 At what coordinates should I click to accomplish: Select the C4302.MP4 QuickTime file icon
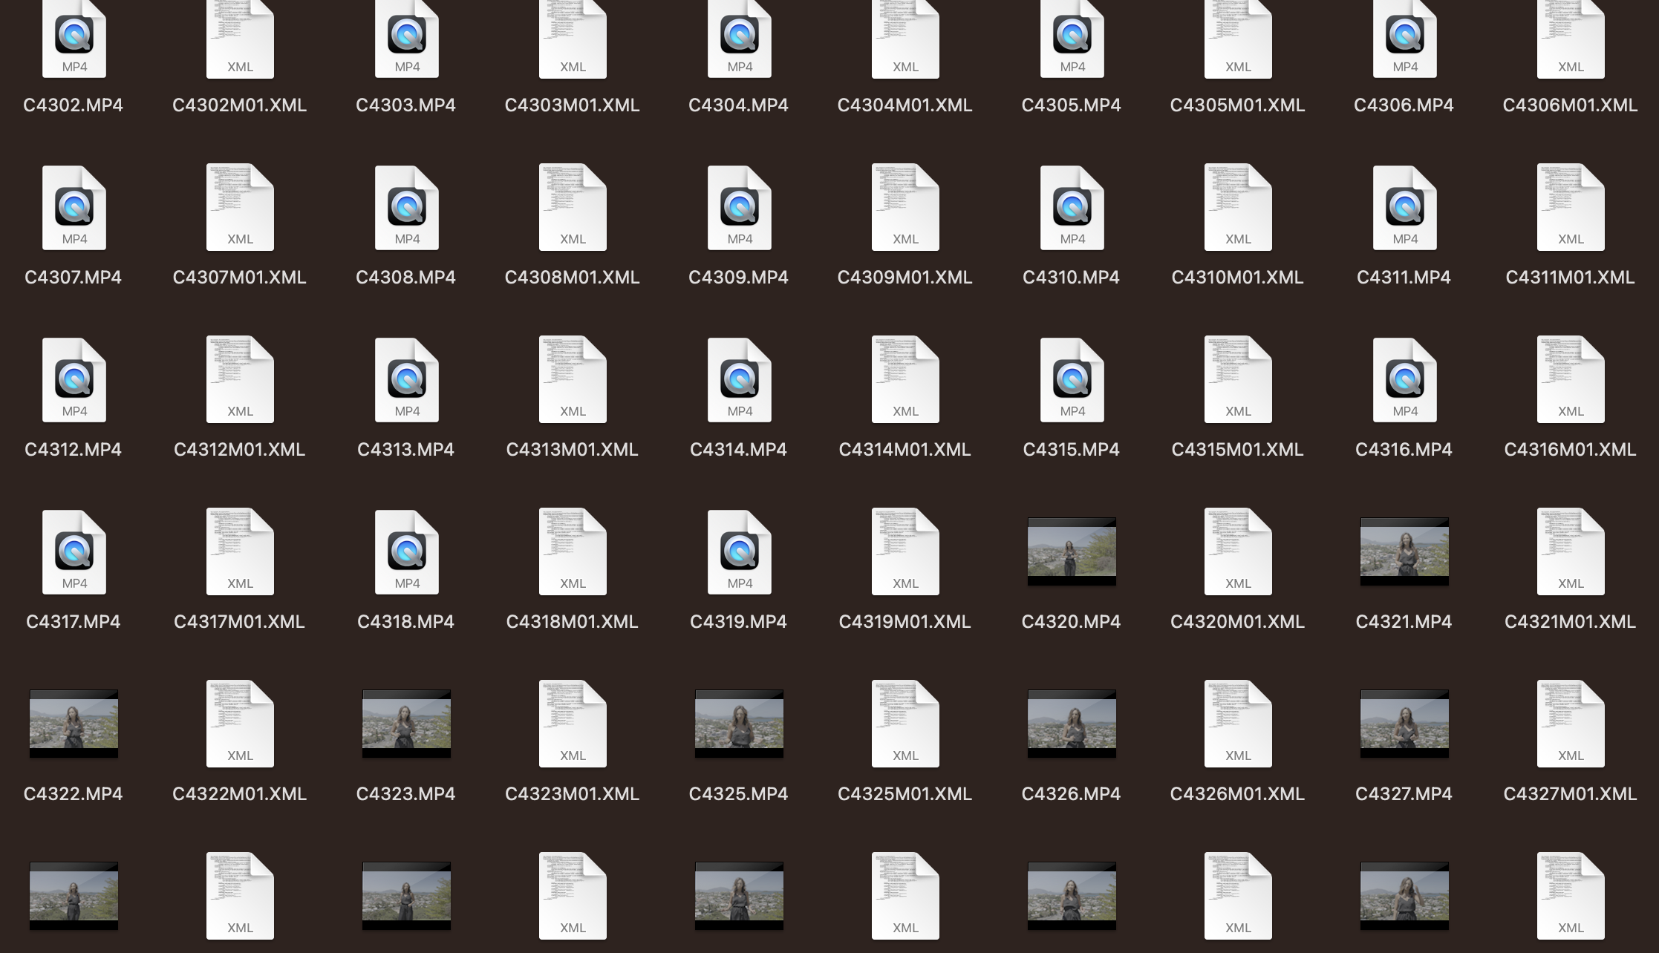tap(74, 39)
